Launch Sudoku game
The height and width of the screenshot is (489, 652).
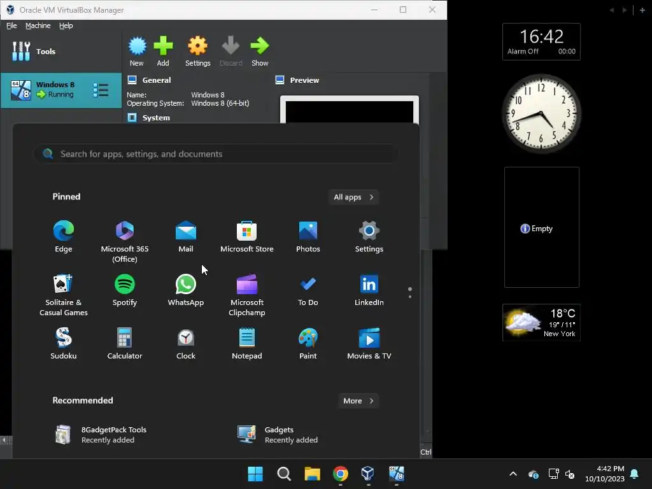tap(64, 343)
